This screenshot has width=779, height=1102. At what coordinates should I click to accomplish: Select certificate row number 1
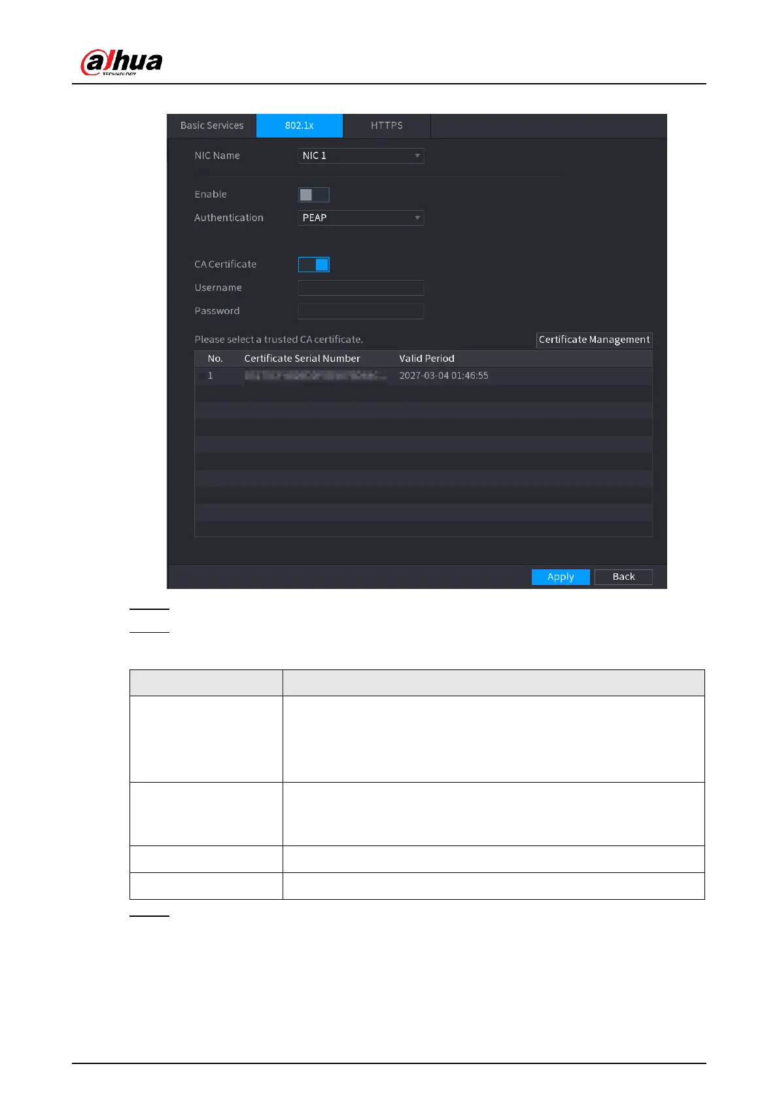coord(423,376)
